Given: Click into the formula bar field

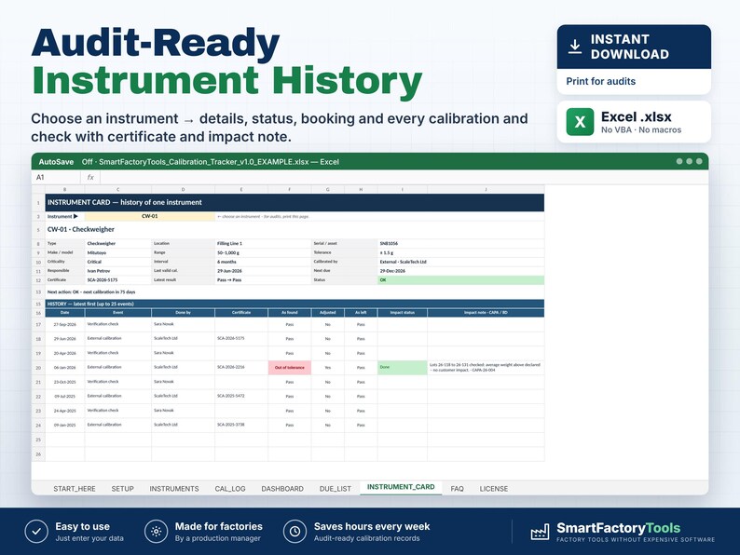Looking at the screenshot, I should 404,177.
